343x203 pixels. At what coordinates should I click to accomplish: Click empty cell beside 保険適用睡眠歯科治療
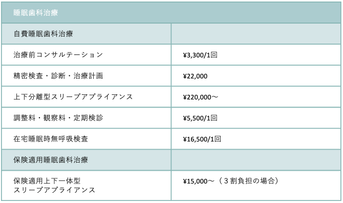point(256,160)
